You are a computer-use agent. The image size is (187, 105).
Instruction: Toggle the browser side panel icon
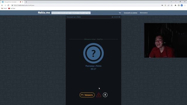tap(179, 5)
